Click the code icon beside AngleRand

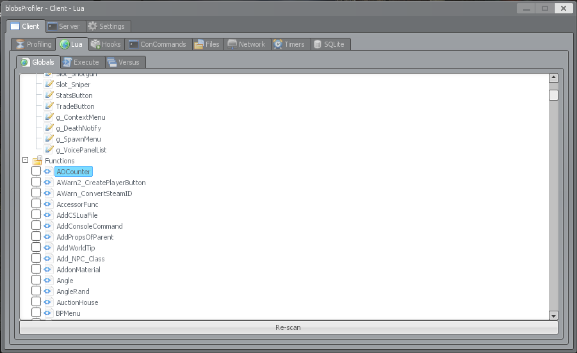tap(48, 291)
